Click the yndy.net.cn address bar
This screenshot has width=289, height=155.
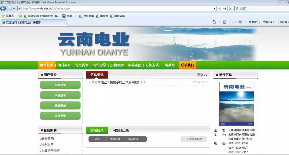[x=117, y=9]
